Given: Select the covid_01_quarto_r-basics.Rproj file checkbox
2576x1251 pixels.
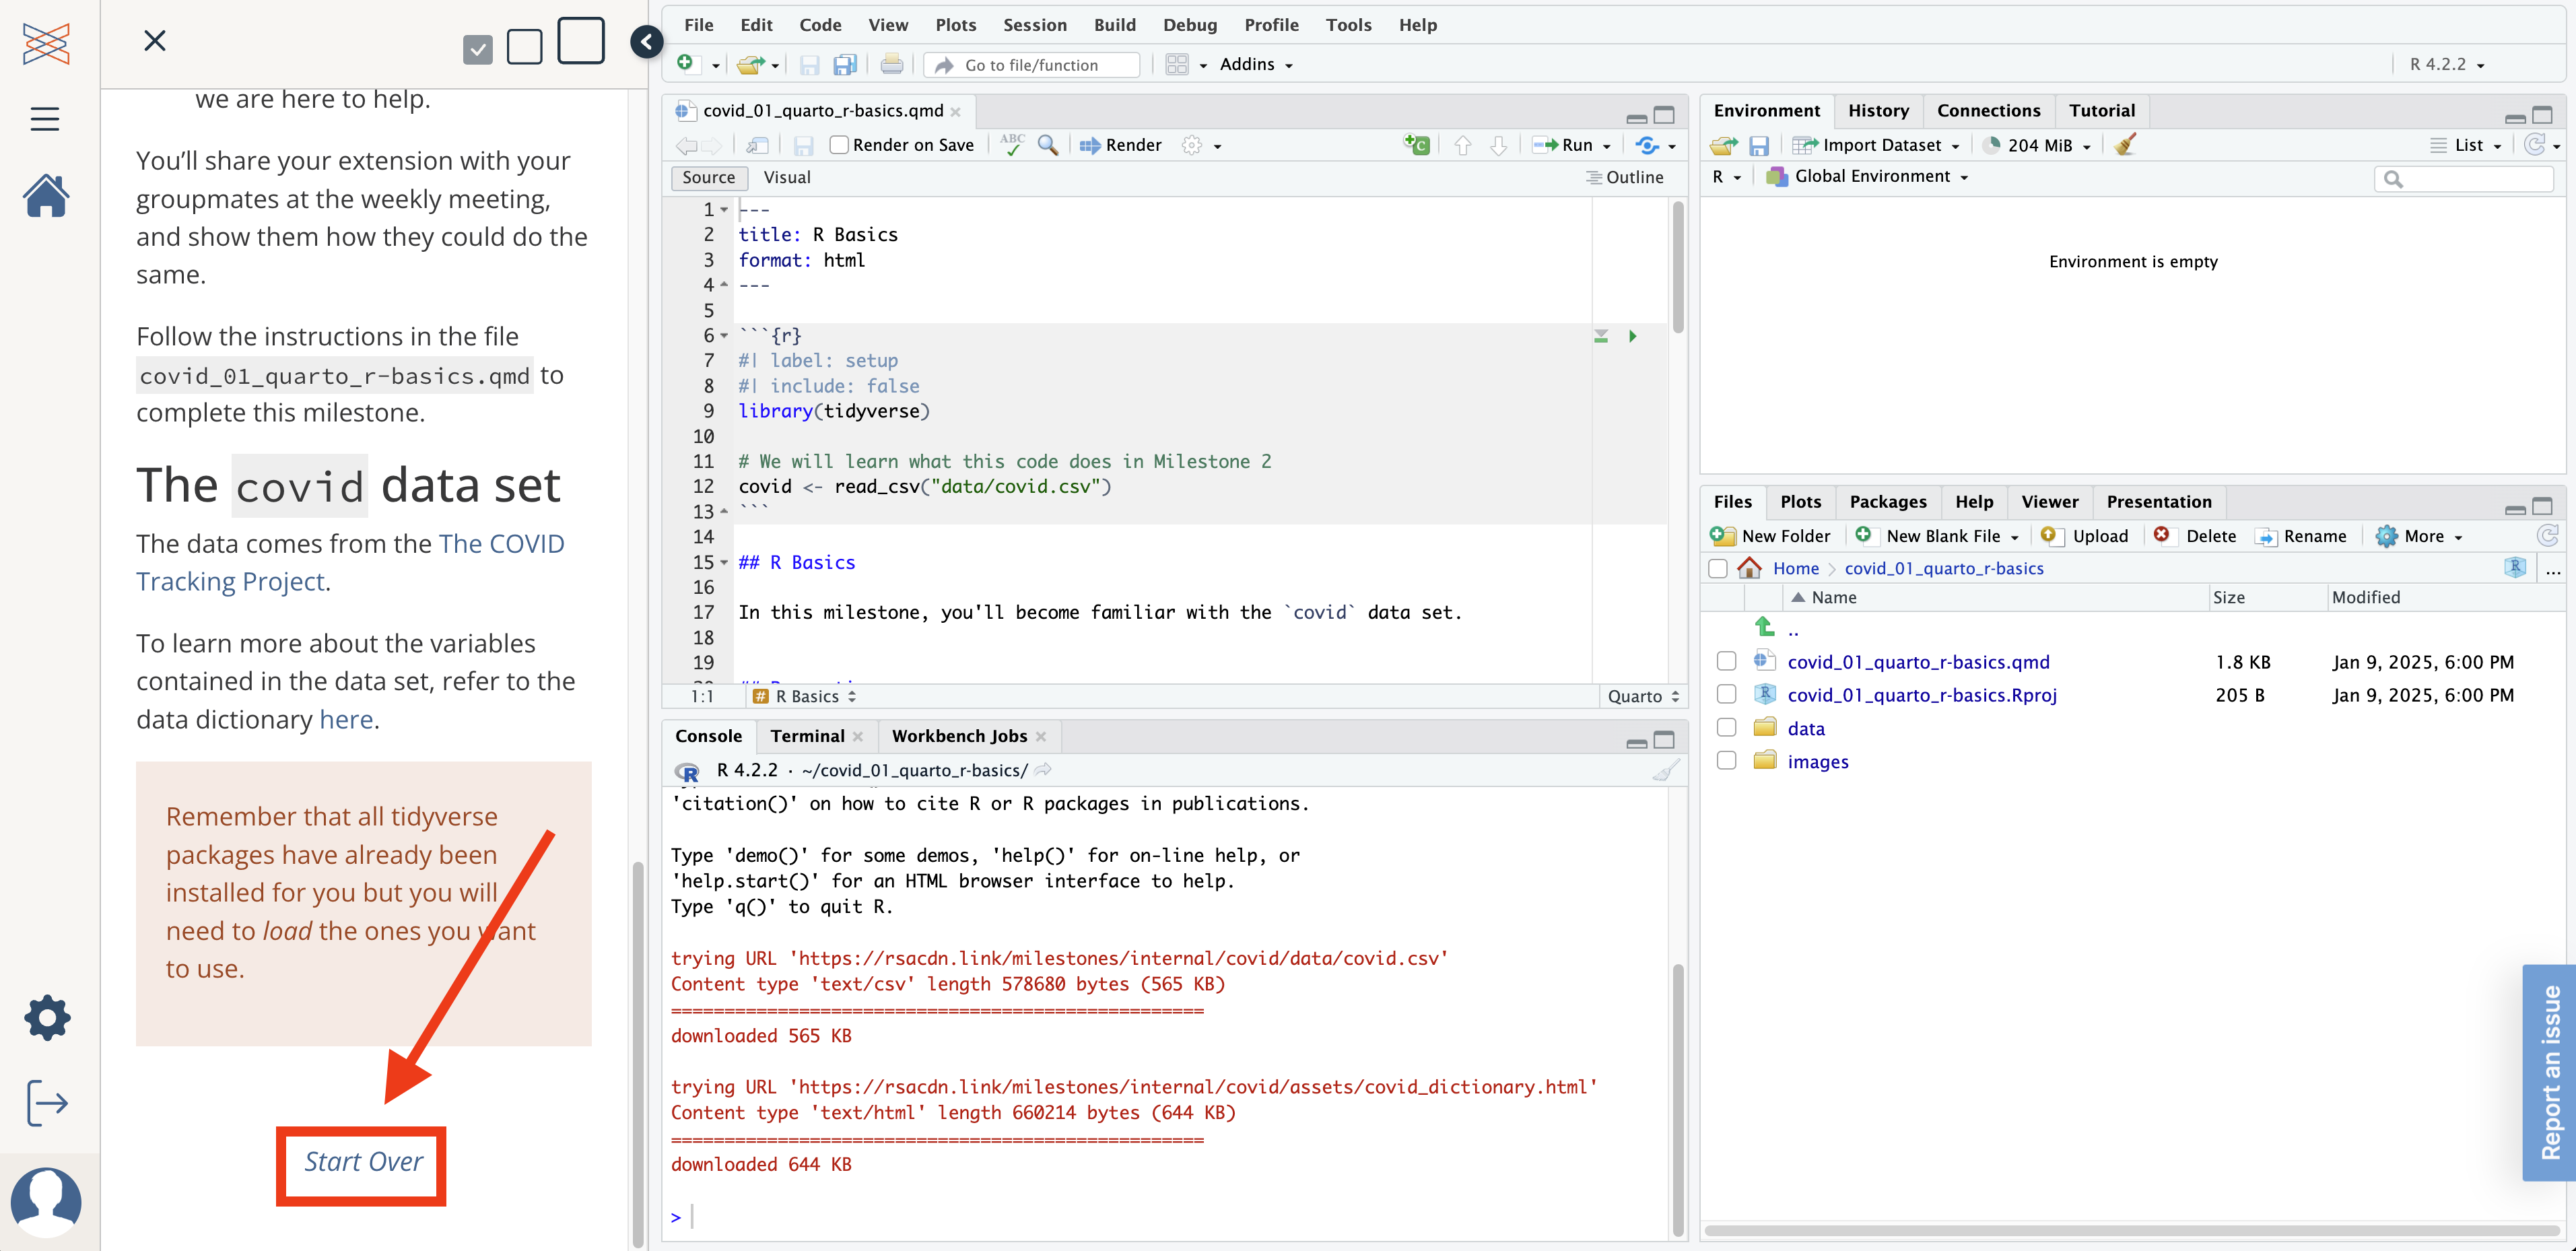Looking at the screenshot, I should [1726, 694].
